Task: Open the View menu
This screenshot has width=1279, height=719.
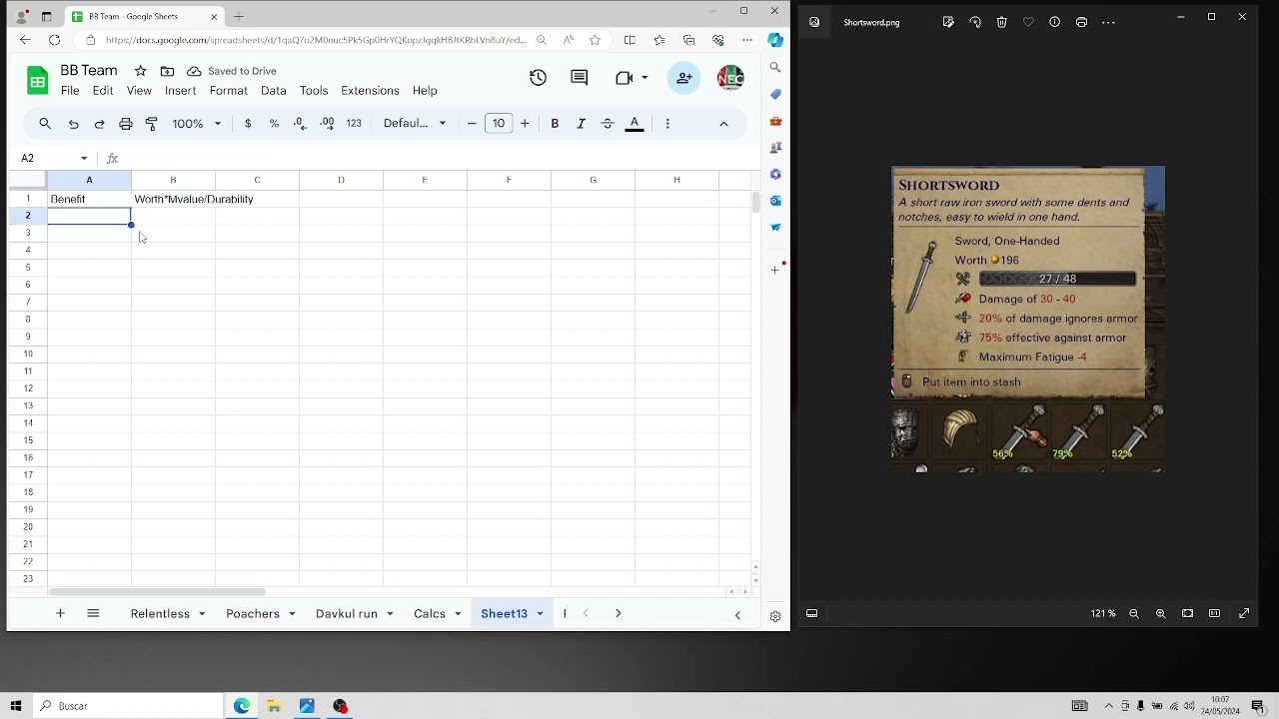Action: click(x=139, y=91)
